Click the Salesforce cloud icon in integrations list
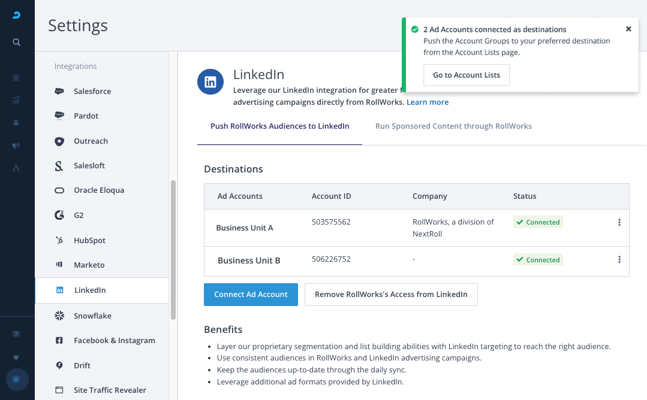This screenshot has width=647, height=400. 59,92
